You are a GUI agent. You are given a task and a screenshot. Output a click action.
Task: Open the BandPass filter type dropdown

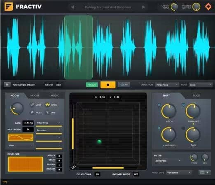point(168,160)
